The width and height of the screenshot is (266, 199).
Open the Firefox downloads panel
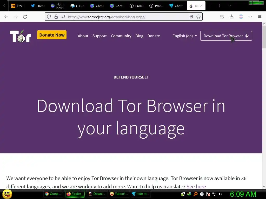tap(231, 17)
